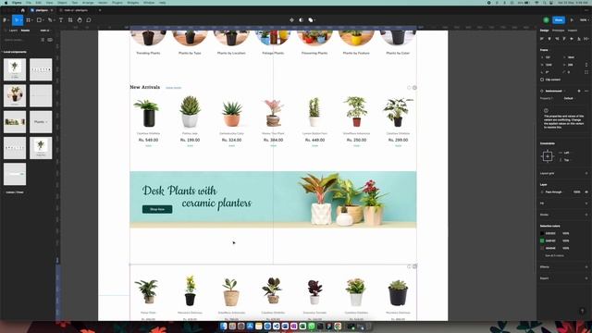Select the Pen tool
Image resolution: width=592 pixels, height=333 pixels.
[49, 20]
